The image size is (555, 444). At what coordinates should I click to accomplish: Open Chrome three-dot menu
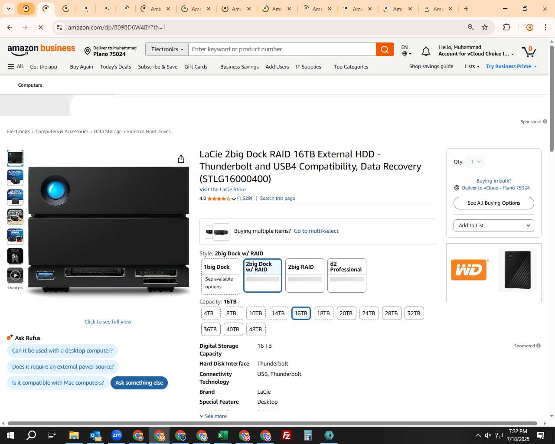[545, 27]
